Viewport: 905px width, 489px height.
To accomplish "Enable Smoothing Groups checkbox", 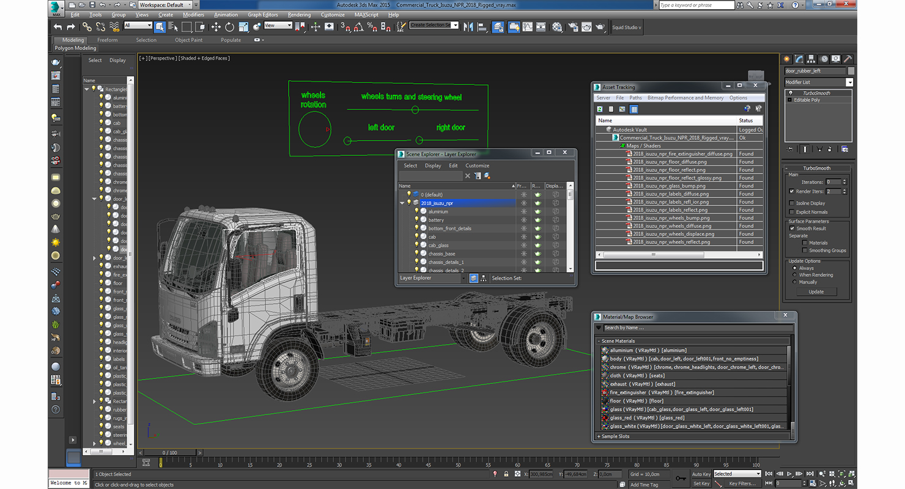I will coord(804,250).
